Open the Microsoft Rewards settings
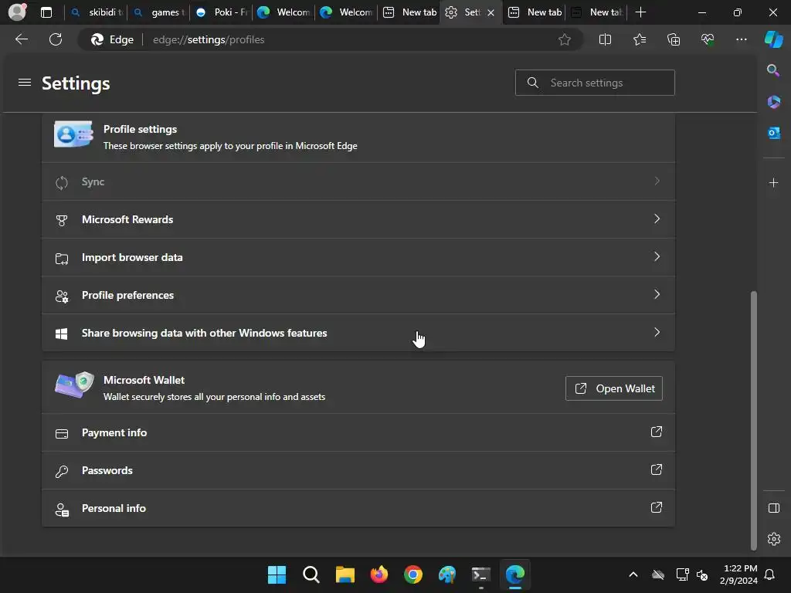This screenshot has width=791, height=593. coord(358,219)
